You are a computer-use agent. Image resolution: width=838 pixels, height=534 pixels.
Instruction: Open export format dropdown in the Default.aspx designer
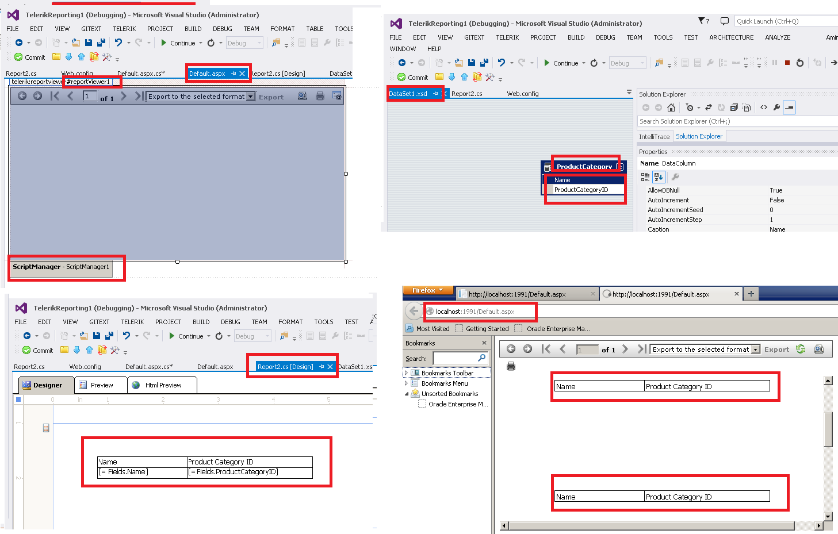(x=251, y=97)
